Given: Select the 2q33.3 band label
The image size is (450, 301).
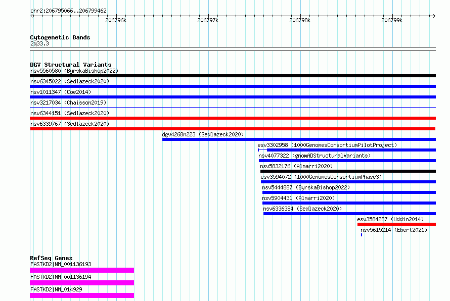Looking at the screenshot, I should tap(39, 43).
